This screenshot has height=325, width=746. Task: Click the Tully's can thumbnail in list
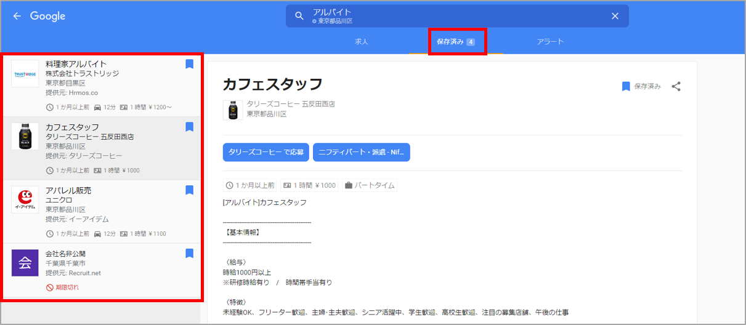coord(25,136)
